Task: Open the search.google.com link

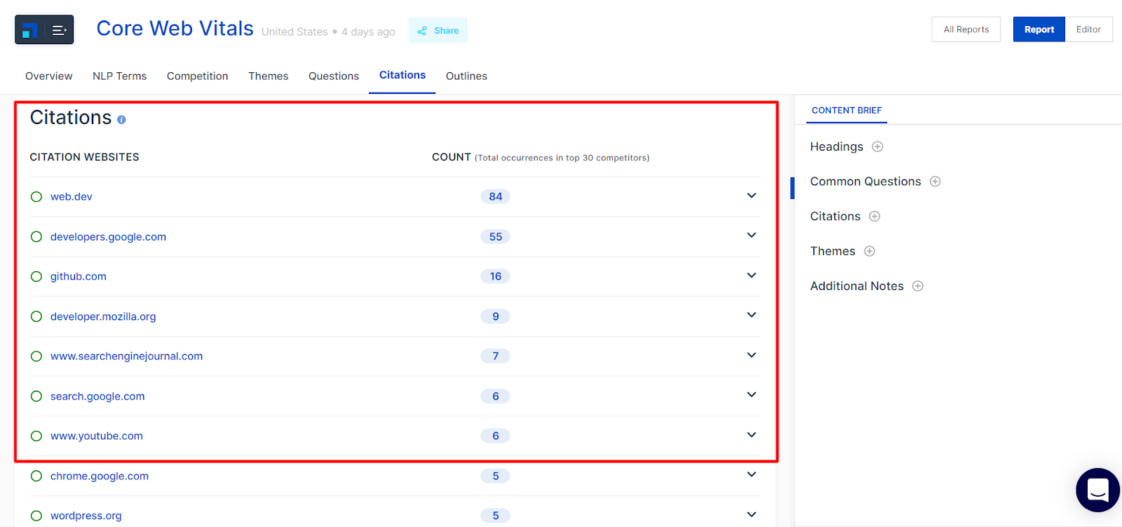Action: 97,396
